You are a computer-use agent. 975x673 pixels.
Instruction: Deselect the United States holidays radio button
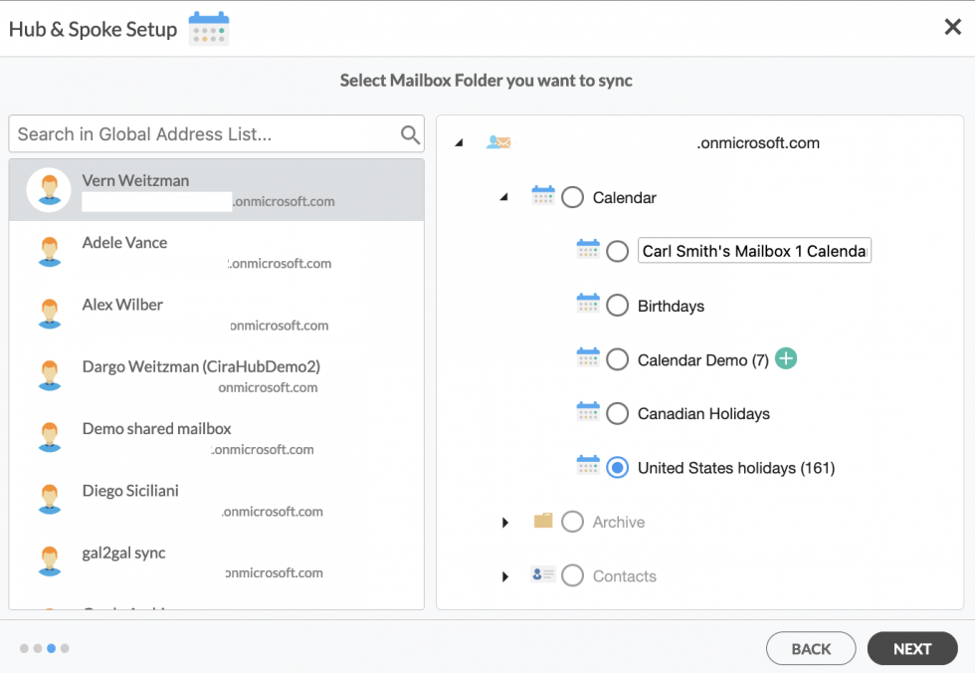coord(617,468)
